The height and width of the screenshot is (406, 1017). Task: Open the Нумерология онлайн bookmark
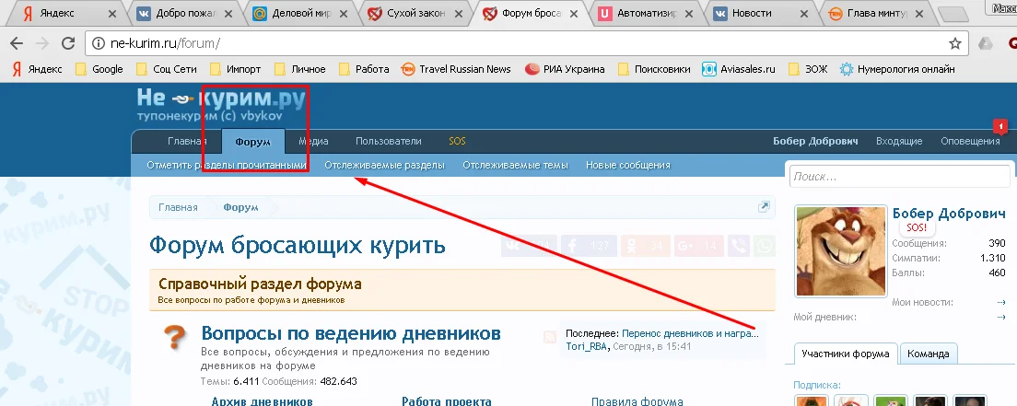point(897,69)
